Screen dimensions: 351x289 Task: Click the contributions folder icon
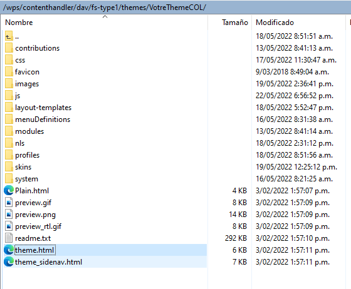(9, 48)
